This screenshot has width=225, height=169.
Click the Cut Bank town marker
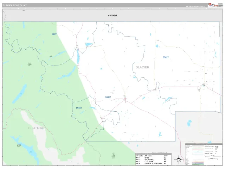(x=204, y=85)
